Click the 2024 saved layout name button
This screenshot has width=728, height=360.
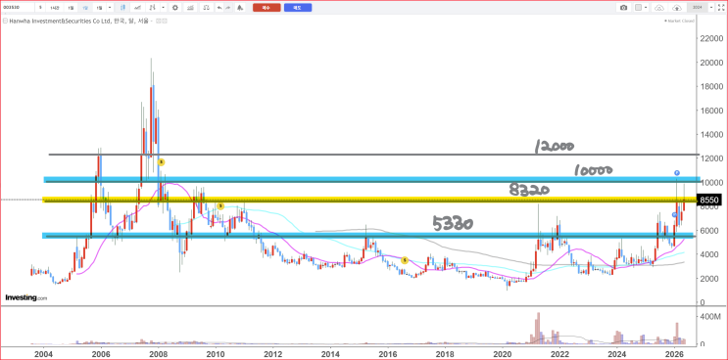point(698,8)
